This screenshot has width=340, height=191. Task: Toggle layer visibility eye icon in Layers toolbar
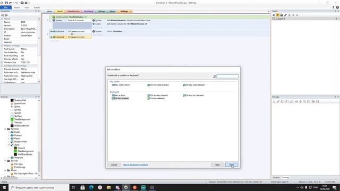(x=277, y=15)
